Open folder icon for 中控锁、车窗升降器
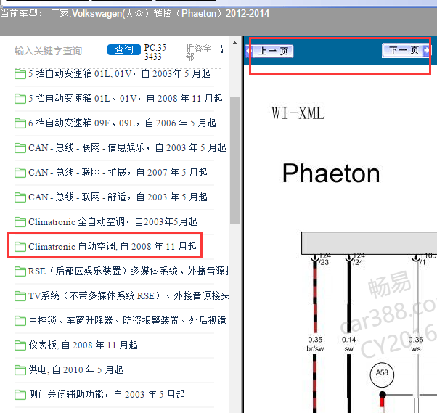The image size is (437, 413). [x=20, y=321]
